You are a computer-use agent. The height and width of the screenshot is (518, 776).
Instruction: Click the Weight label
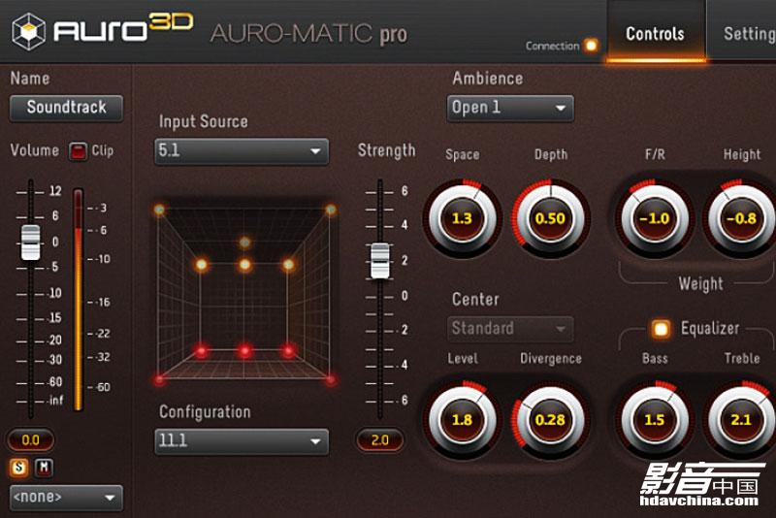[700, 284]
